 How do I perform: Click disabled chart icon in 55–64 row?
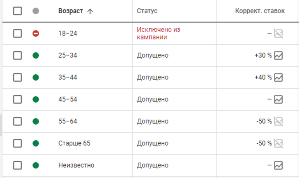[x=279, y=121]
